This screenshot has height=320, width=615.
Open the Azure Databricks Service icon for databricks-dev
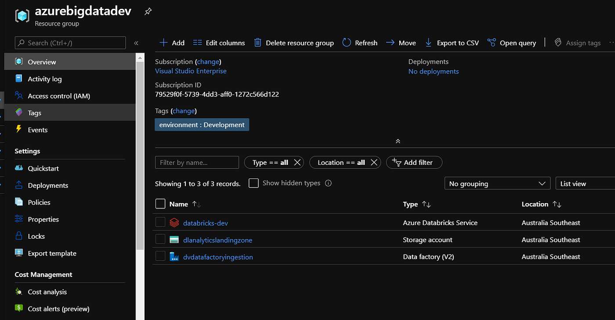pyautogui.click(x=174, y=222)
